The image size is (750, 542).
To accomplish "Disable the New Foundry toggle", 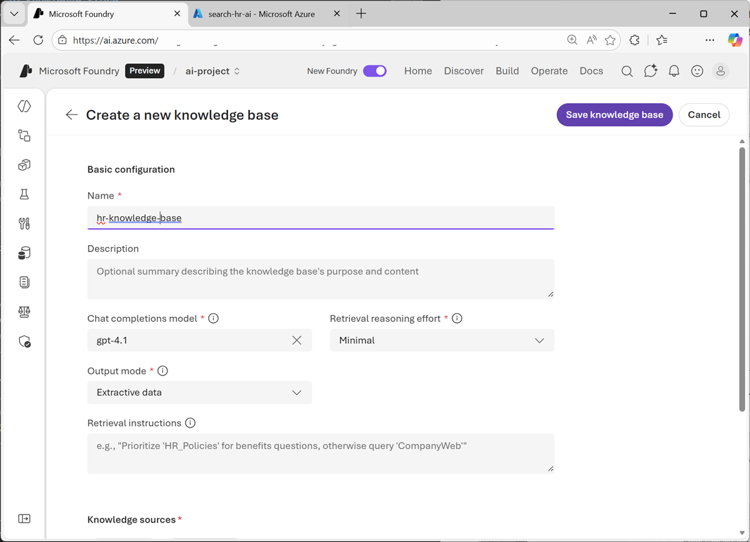I will tap(375, 71).
